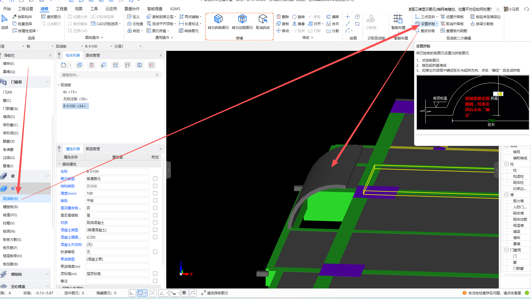Select 无标注板 <50> component
Viewport: 531px width, 299px height.
[x=75, y=99]
